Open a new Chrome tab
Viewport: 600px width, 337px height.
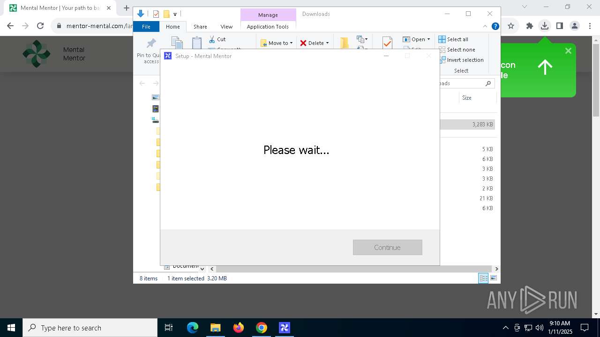(x=126, y=8)
